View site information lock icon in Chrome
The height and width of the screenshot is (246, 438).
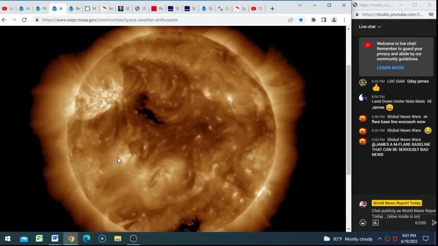click(37, 20)
